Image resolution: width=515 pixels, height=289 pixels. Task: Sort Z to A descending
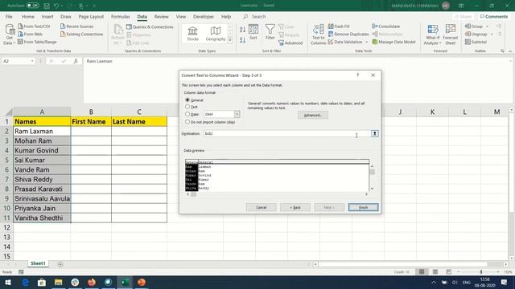click(x=242, y=40)
